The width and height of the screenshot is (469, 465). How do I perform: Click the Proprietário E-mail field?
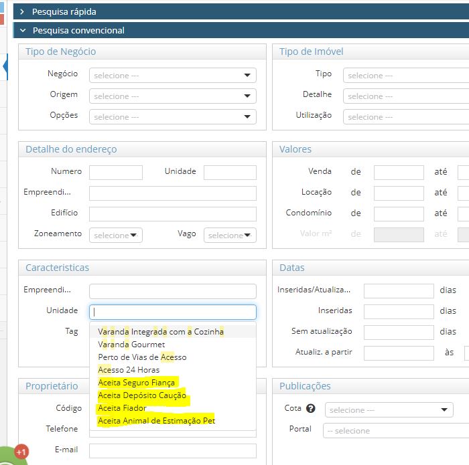[x=172, y=451]
